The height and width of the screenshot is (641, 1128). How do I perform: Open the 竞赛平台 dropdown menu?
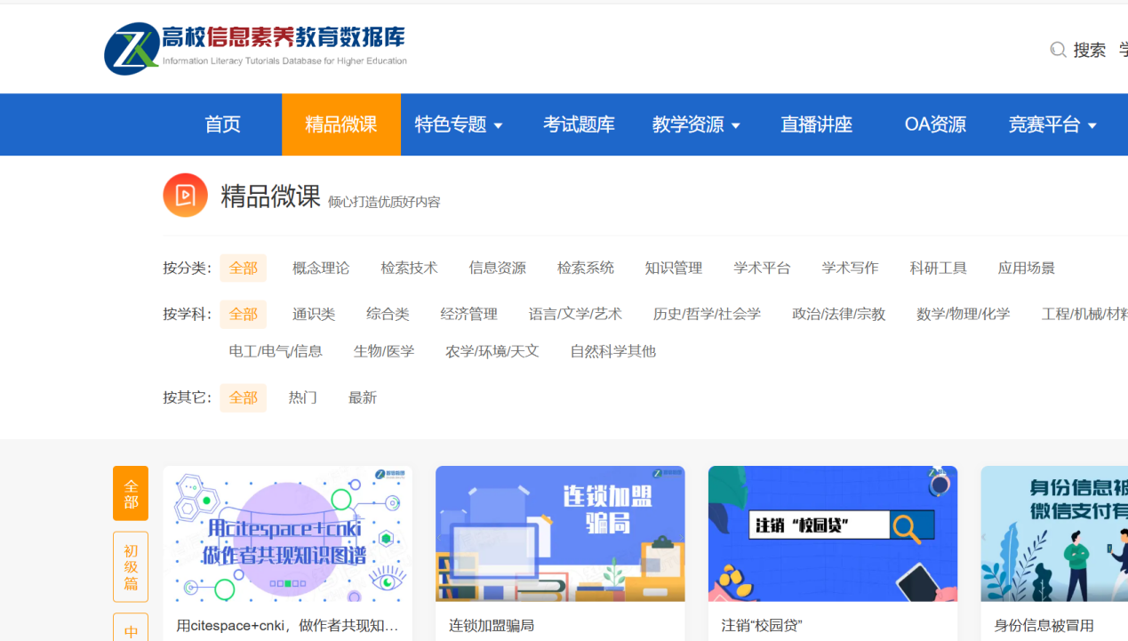pyautogui.click(x=1052, y=125)
